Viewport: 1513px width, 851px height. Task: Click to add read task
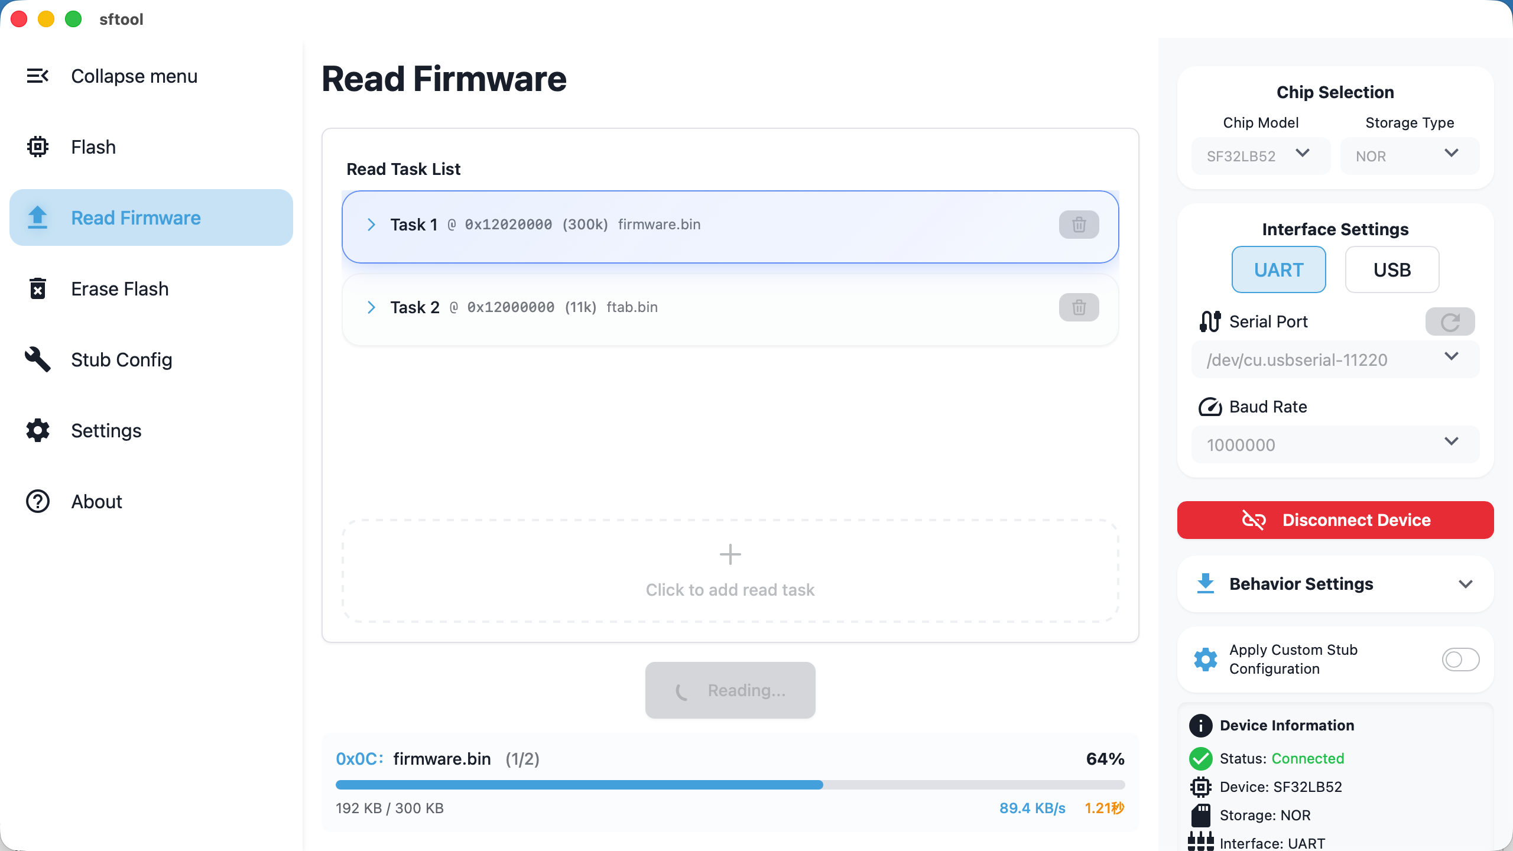pos(730,571)
